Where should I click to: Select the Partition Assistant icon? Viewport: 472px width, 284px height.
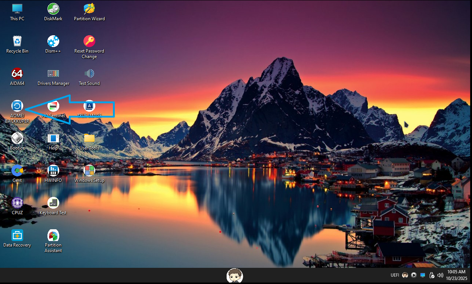[53, 235]
